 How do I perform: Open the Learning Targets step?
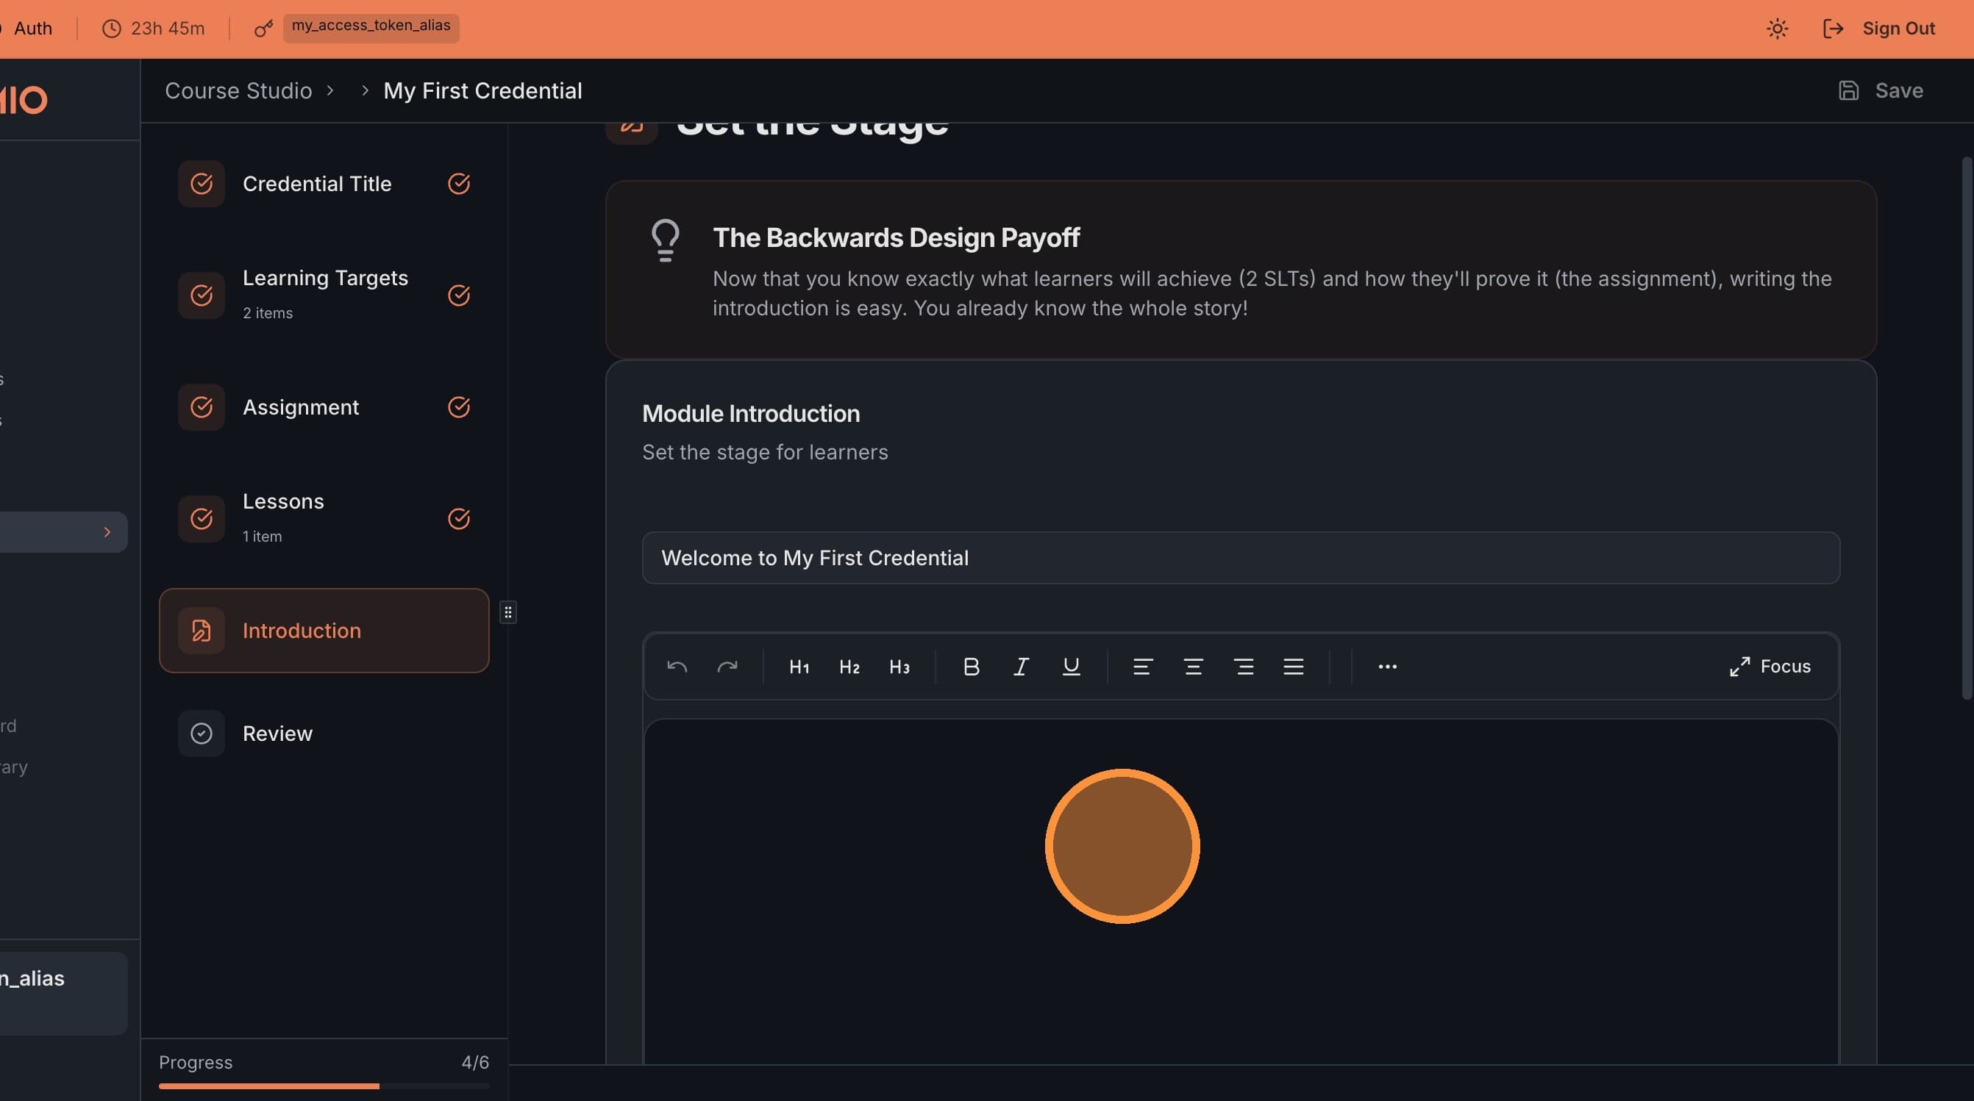click(x=325, y=295)
